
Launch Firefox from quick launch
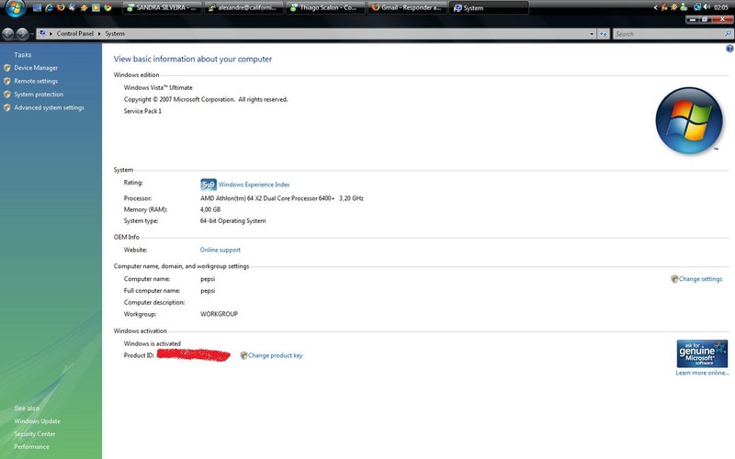(61, 7)
